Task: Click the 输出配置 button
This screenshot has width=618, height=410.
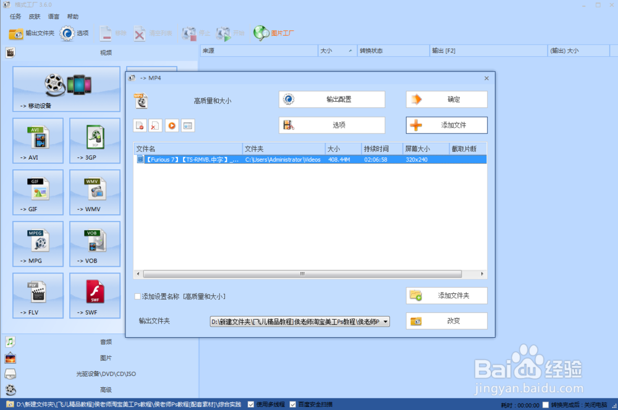Action: click(332, 99)
